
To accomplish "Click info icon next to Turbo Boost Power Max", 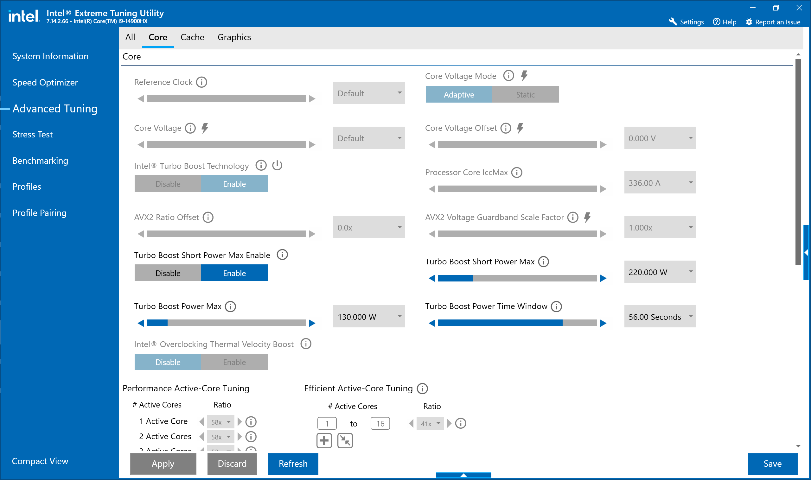I will point(230,306).
